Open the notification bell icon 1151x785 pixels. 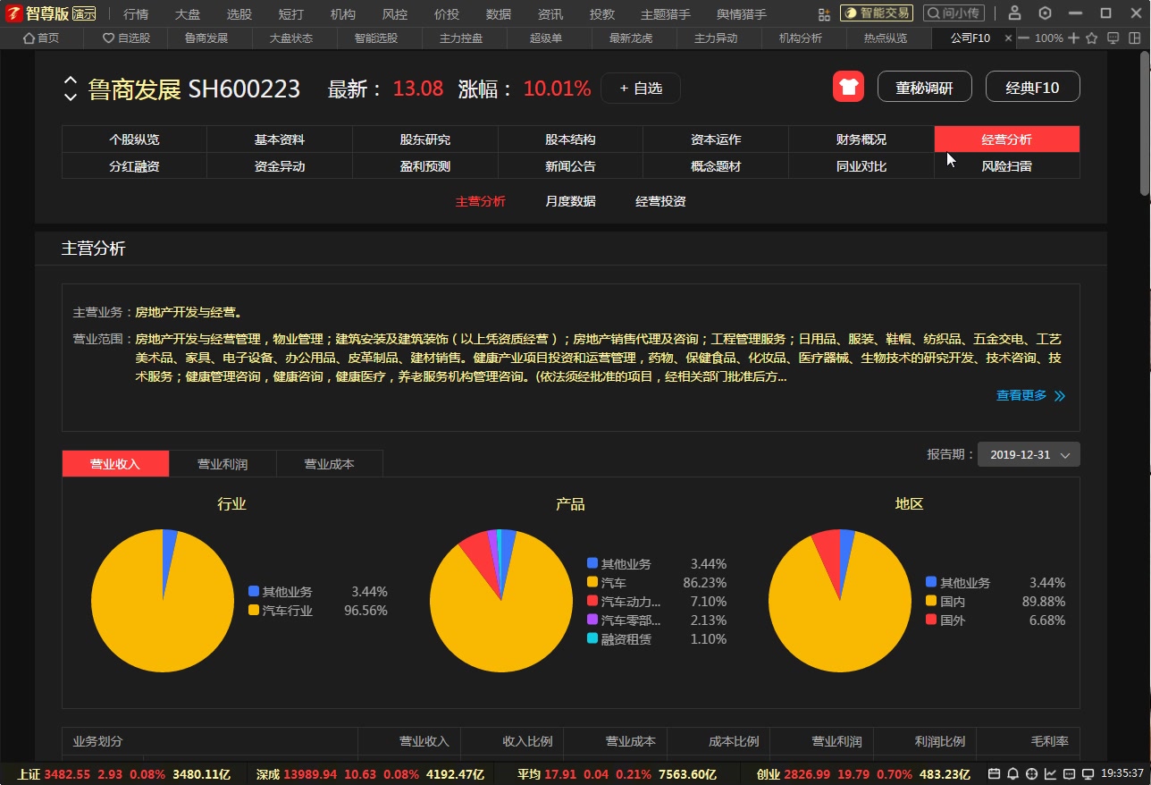(1013, 774)
